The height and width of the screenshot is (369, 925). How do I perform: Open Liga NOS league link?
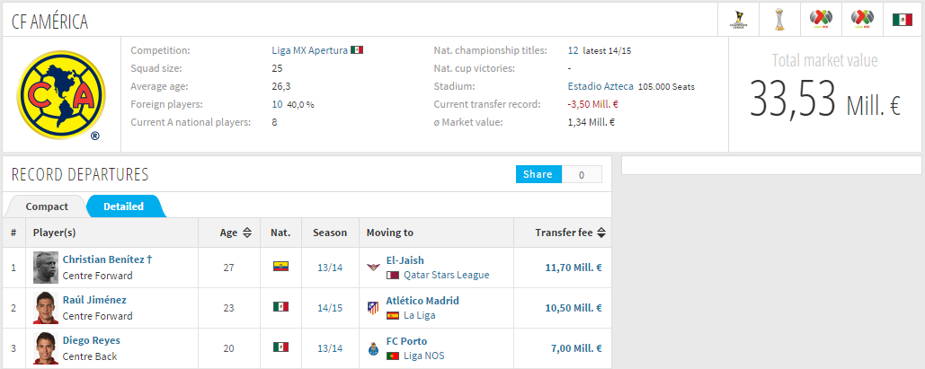point(424,356)
